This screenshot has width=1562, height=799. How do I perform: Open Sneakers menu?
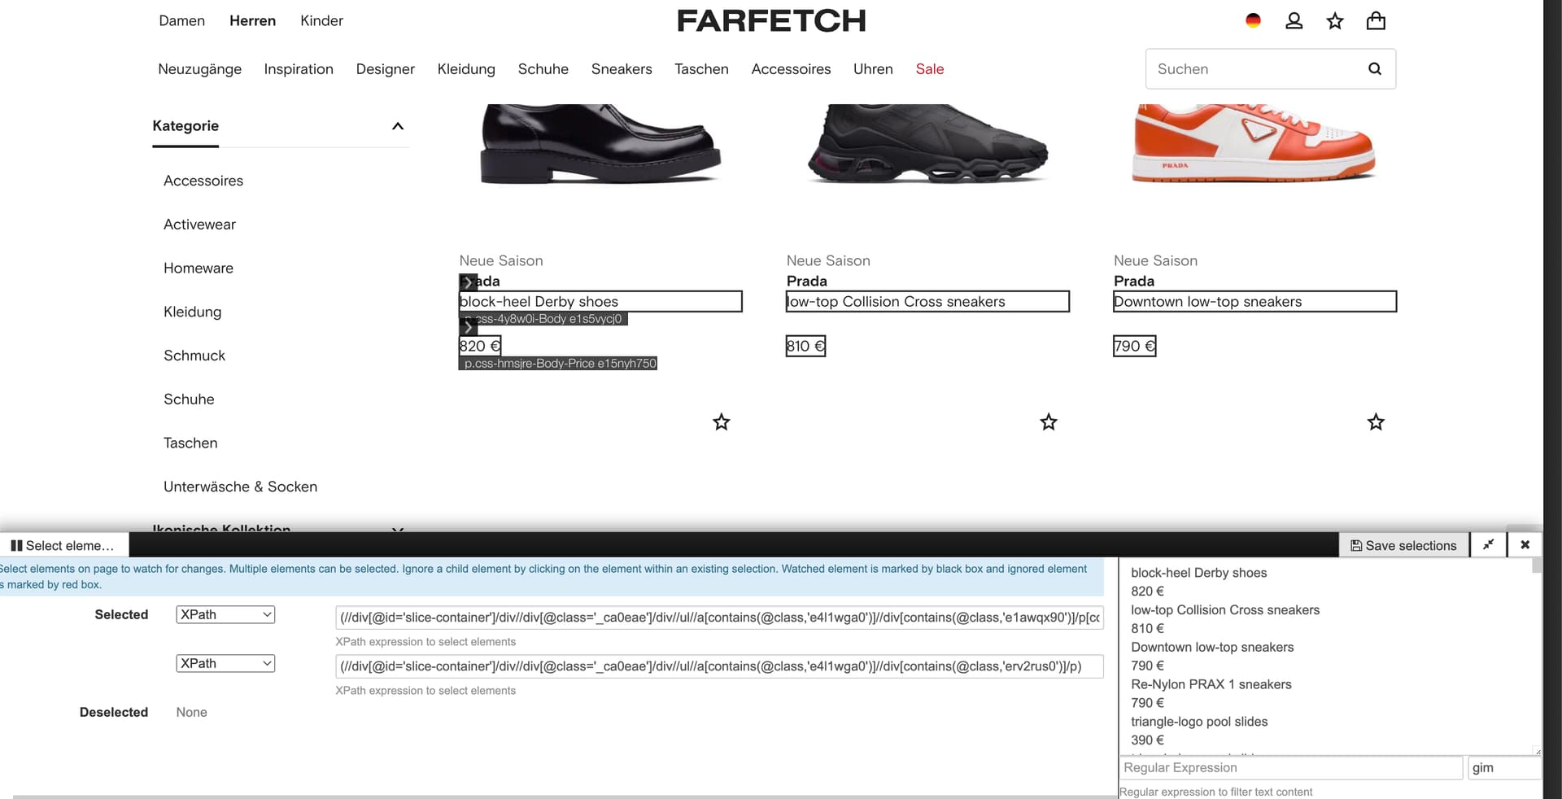622,69
